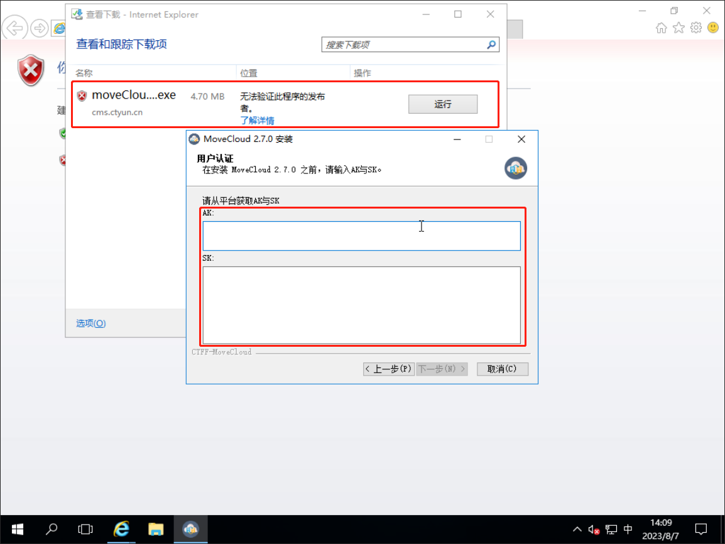This screenshot has height=544, width=725.
Task: Open Action Center from the system tray
Action: tap(700, 529)
